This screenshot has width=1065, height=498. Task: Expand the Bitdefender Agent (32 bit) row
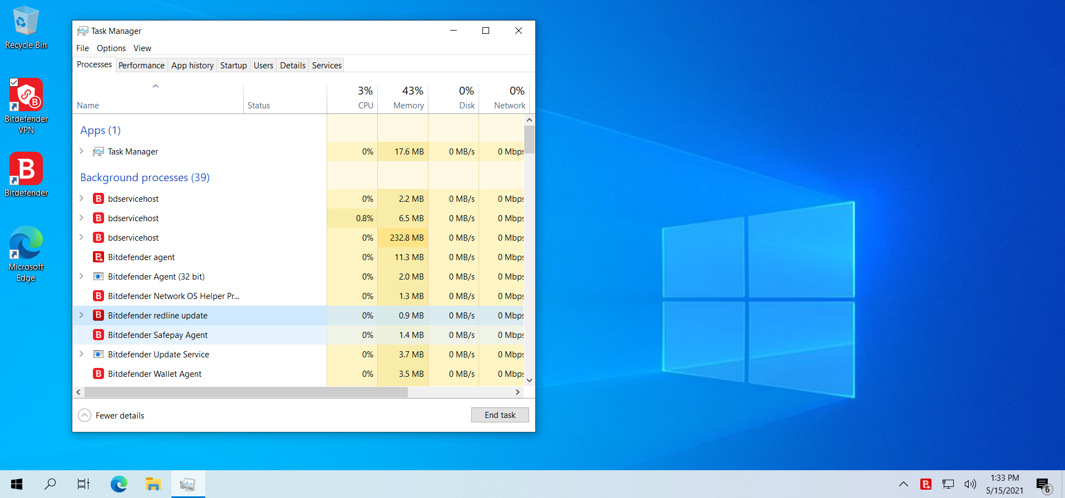[81, 276]
